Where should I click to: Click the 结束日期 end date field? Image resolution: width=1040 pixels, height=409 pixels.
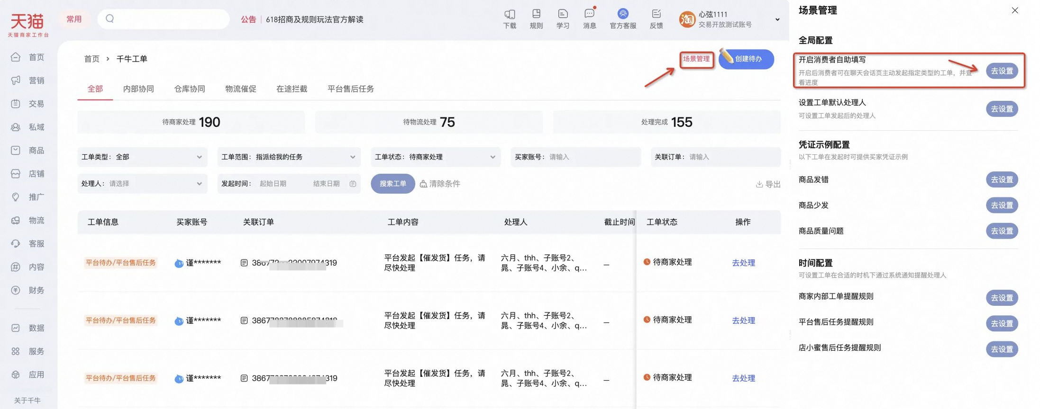pyautogui.click(x=327, y=184)
